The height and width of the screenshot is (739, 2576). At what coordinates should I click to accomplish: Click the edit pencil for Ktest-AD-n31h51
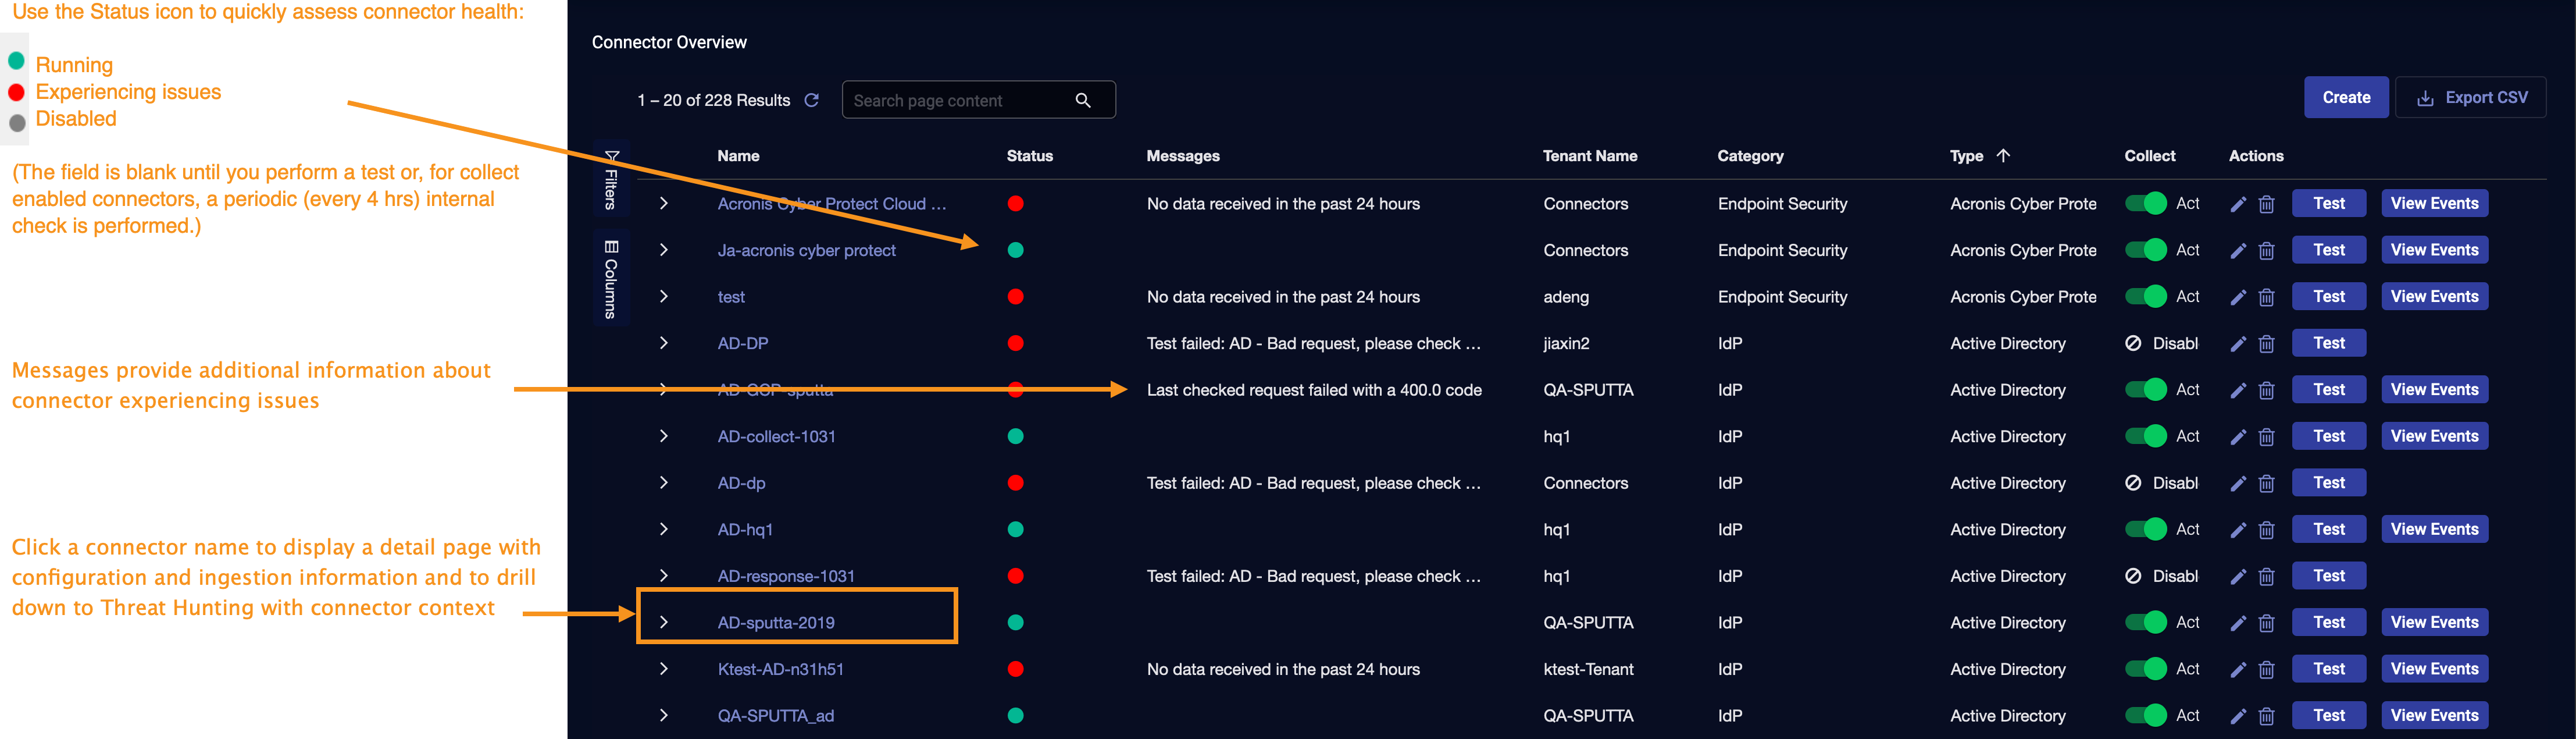2238,669
